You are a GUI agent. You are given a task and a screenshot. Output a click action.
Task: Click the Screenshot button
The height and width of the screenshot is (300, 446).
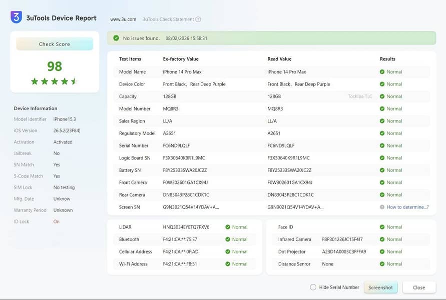pyautogui.click(x=380, y=287)
